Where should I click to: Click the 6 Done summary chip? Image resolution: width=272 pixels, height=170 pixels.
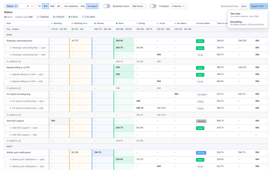click(x=73, y=17)
